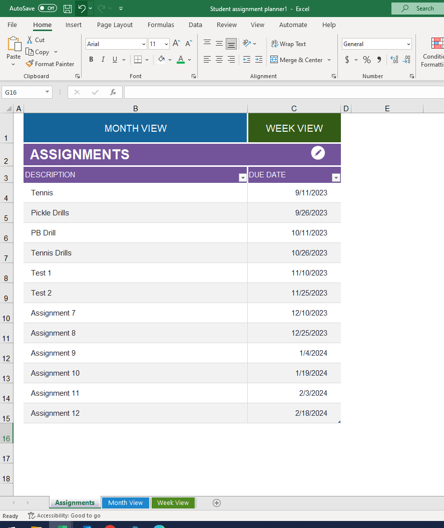Viewport: 444px width, 528px height.
Task: Click the Save icon in title bar
Action: point(68,9)
